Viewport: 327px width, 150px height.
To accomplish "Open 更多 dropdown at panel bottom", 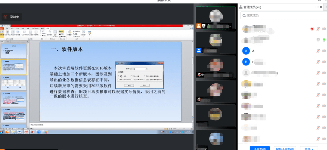I will [309, 148].
